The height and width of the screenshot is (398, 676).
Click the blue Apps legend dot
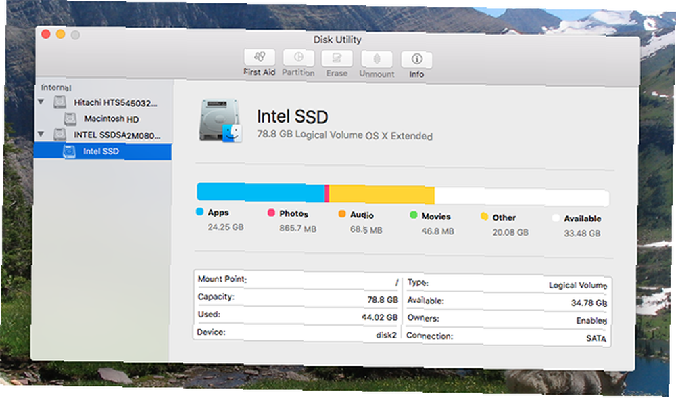coord(199,211)
